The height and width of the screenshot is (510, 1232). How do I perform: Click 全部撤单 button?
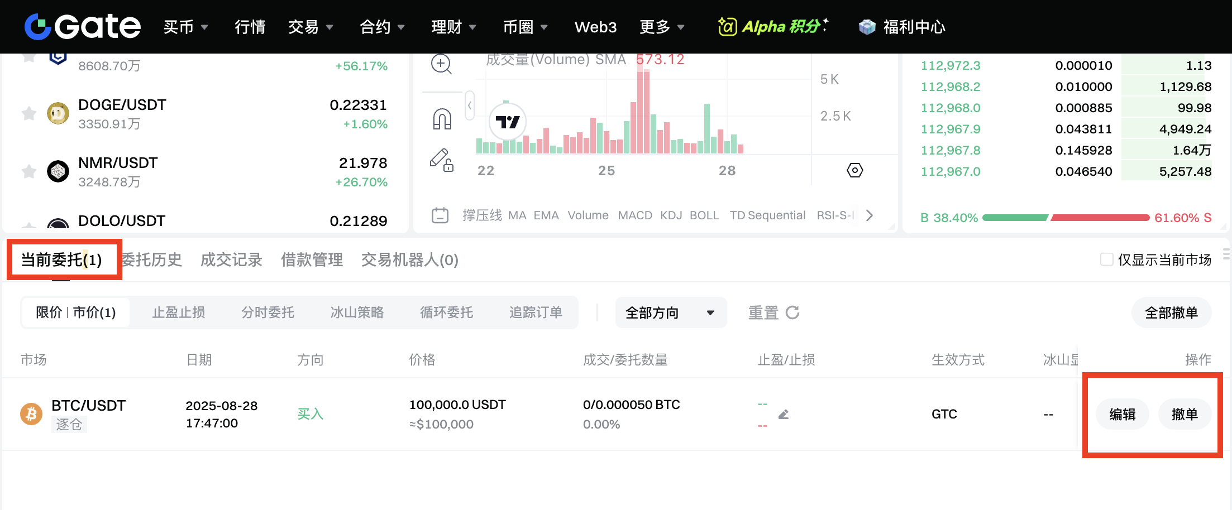tap(1171, 312)
